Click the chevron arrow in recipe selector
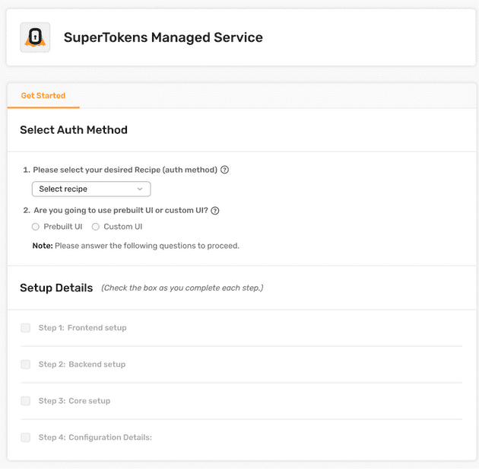 140,189
